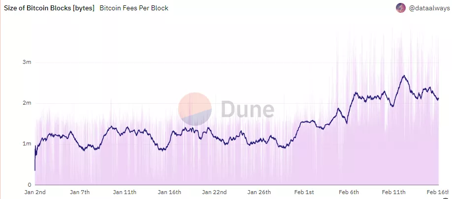Select the Jan 2nd date marker

[36, 192]
